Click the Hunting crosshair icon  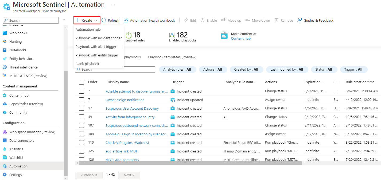[5, 41]
